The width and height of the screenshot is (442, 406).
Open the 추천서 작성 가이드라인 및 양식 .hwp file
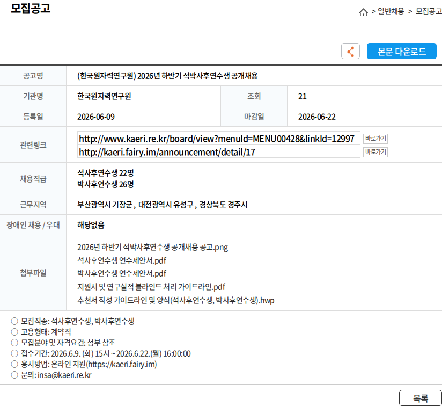pos(175,300)
